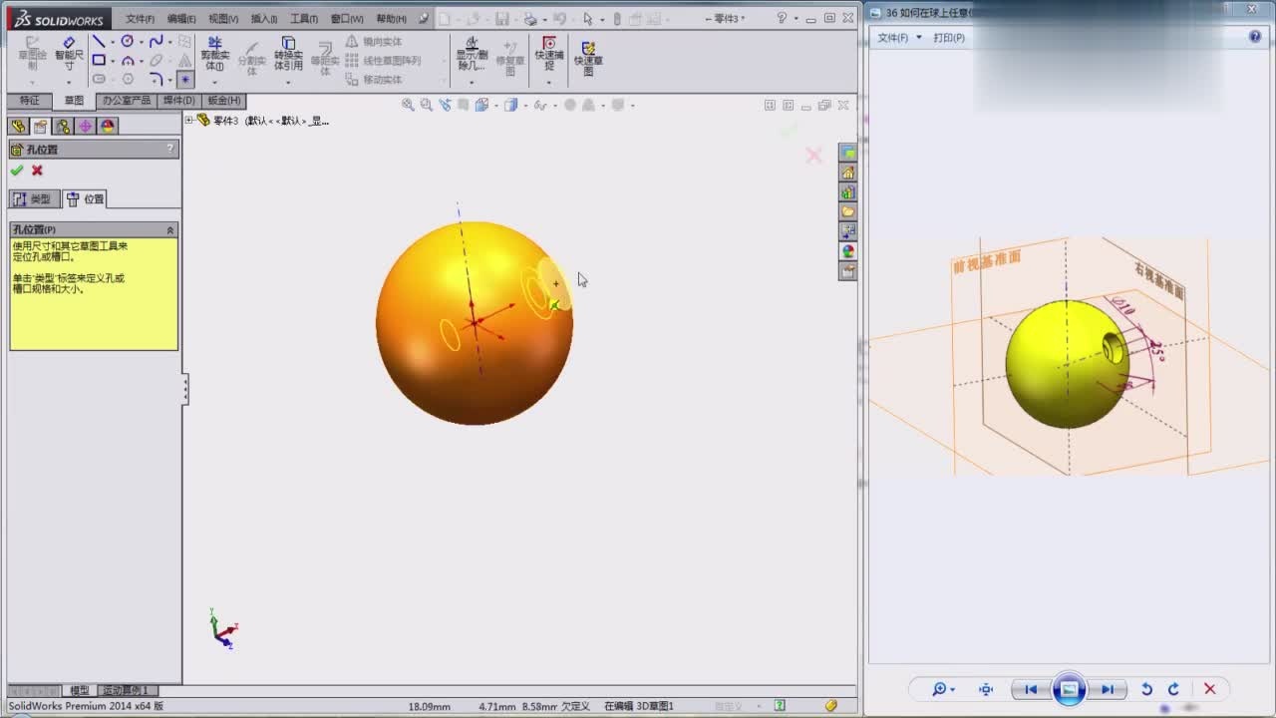Open the 帮助(H) menu
Screen dimensions: 1276x718
(x=391, y=19)
